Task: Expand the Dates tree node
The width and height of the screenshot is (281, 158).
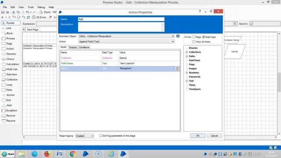Action: [x=187, y=56]
